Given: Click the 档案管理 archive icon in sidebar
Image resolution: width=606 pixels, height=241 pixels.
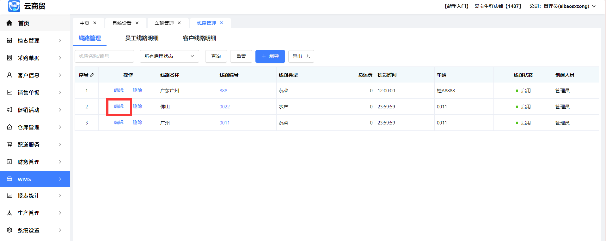Looking at the screenshot, I should point(9,40).
